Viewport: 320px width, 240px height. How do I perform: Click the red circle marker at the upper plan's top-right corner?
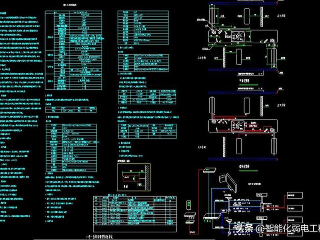pyautogui.click(x=277, y=3)
